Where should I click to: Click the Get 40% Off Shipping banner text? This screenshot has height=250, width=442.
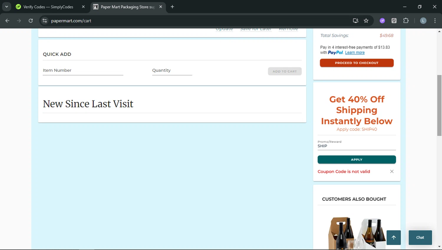(x=357, y=110)
